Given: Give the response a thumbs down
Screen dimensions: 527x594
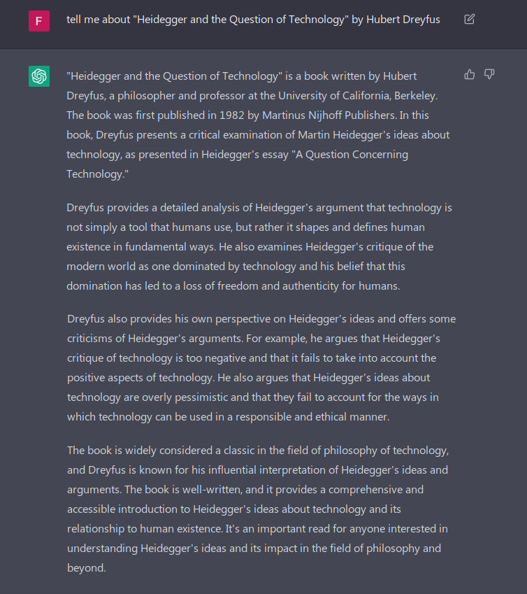Looking at the screenshot, I should tap(489, 74).
